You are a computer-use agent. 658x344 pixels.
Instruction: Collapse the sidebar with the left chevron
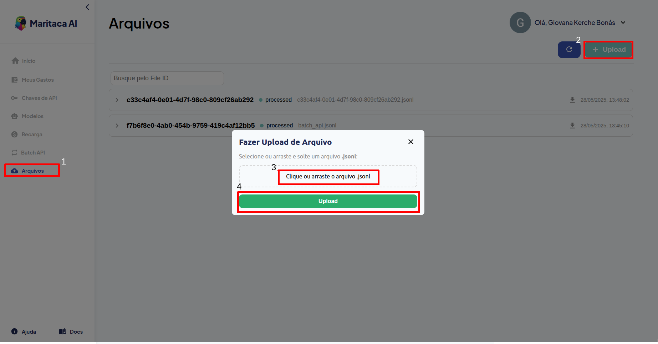pyautogui.click(x=87, y=7)
